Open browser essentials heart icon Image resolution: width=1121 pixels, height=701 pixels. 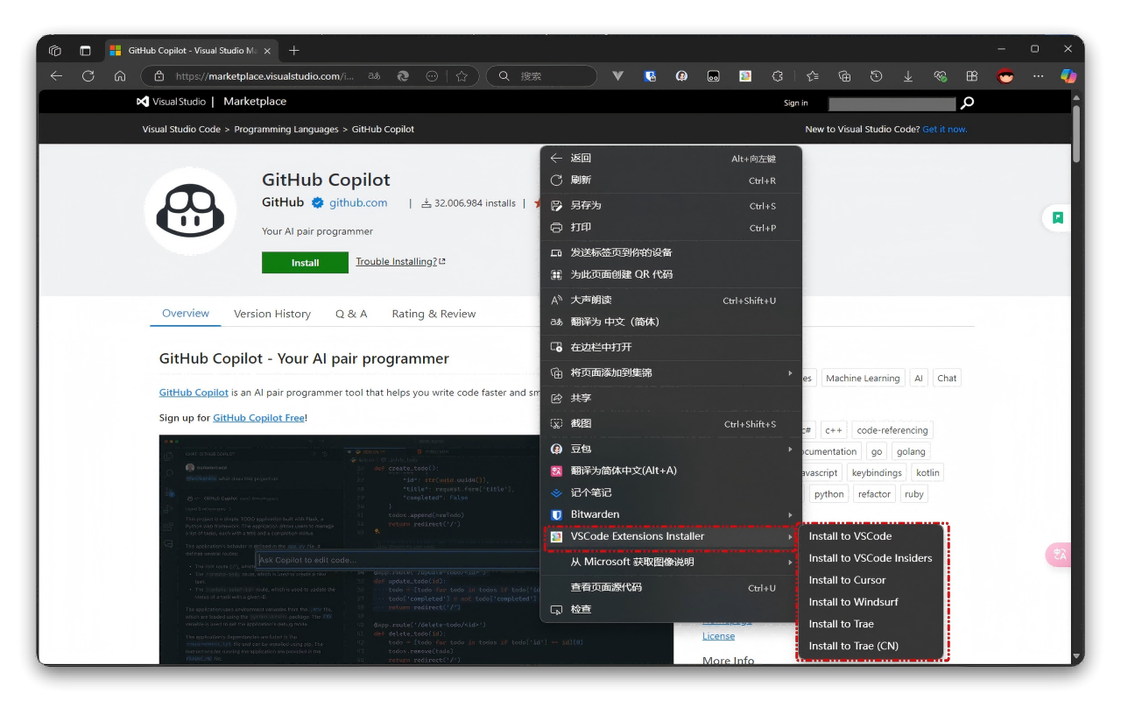tap(941, 76)
